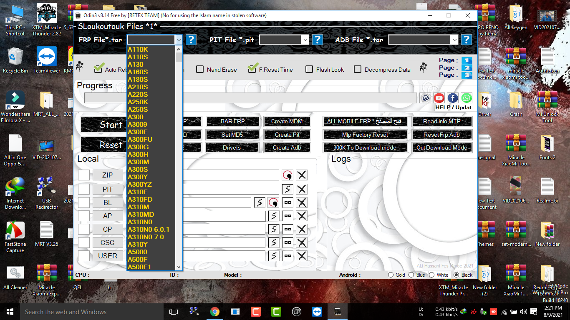This screenshot has width=570, height=320.
Task: Open the help icon beside FRP File
Action: pyautogui.click(x=191, y=40)
